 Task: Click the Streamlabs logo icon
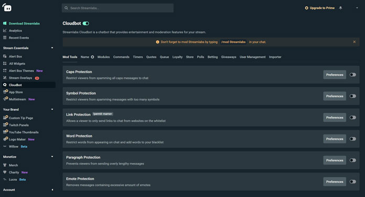coord(7,8)
